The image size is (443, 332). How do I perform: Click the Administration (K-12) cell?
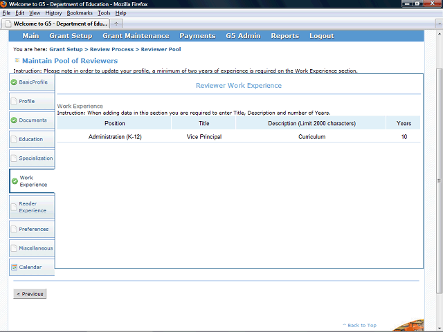click(x=115, y=137)
